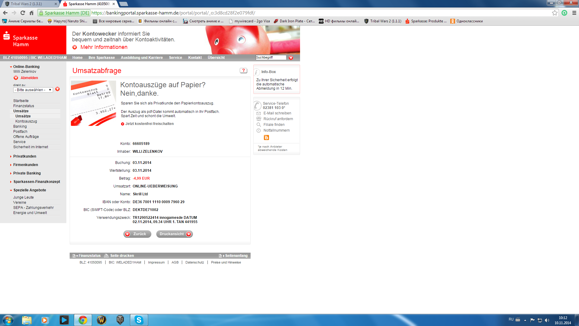Collapse the Spezielle Angebote section
Viewport: 579px width, 326px height.
pyautogui.click(x=29, y=190)
